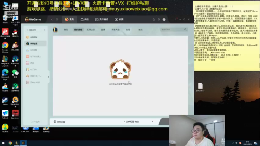Select the 资讯 sub-tab
This screenshot has height=146, width=260.
point(66,30)
